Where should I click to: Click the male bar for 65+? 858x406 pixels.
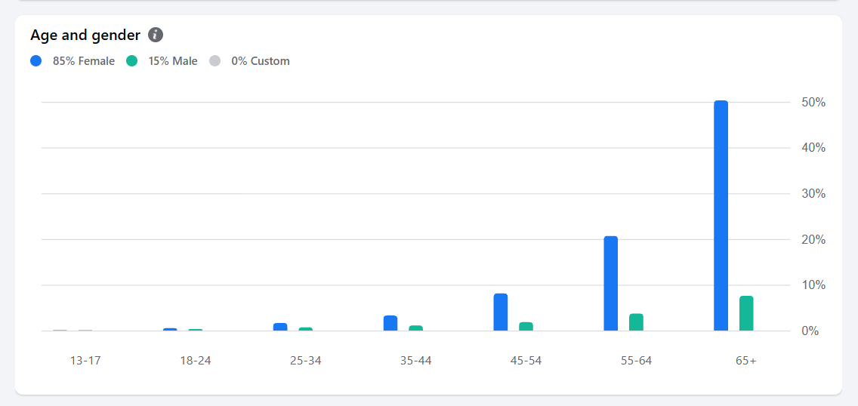[x=746, y=314]
